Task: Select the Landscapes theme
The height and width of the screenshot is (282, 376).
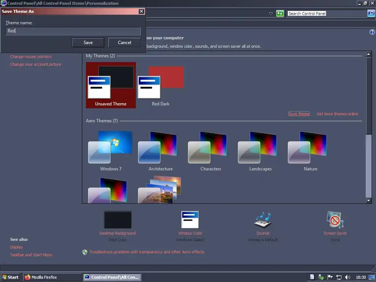Action: pyautogui.click(x=260, y=151)
